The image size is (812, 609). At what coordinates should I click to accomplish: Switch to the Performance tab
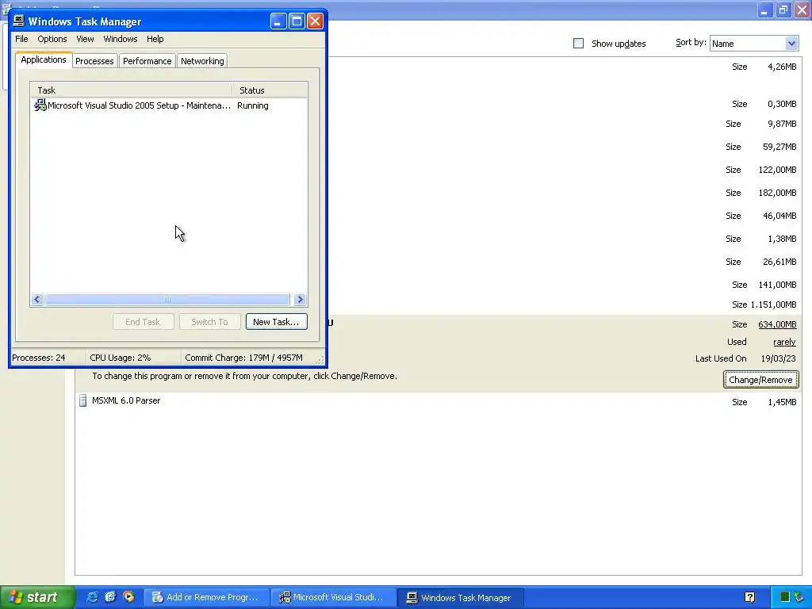pyautogui.click(x=147, y=60)
